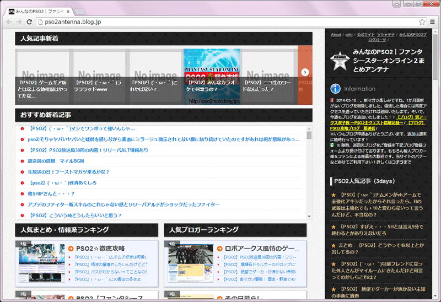Click the star logo beside the site title
The width and height of the screenshot is (441, 302).
click(x=340, y=61)
